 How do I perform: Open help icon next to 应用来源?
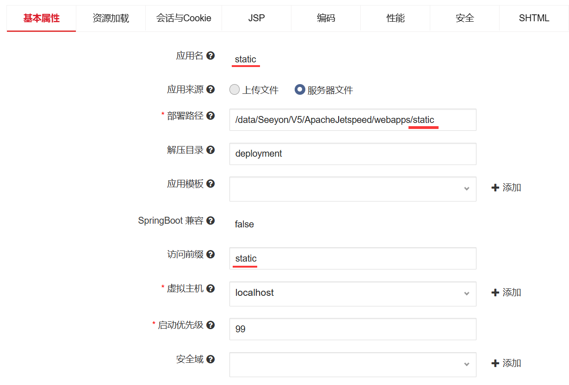coord(210,90)
